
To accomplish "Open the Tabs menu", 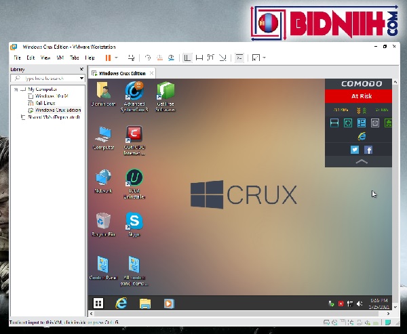I will pos(74,58).
